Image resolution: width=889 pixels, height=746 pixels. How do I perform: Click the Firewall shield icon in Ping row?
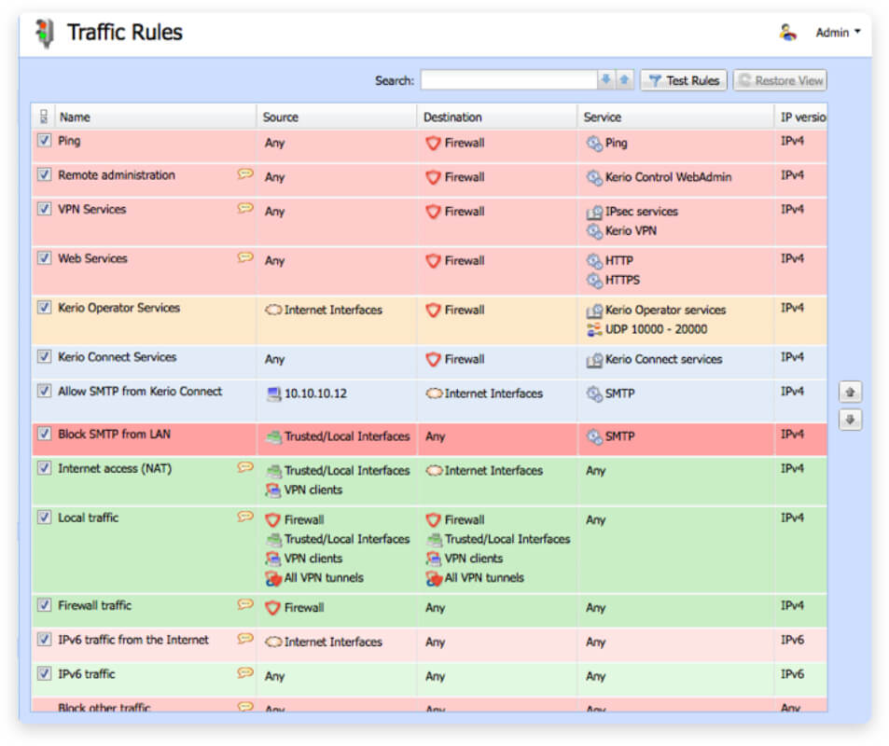433,143
